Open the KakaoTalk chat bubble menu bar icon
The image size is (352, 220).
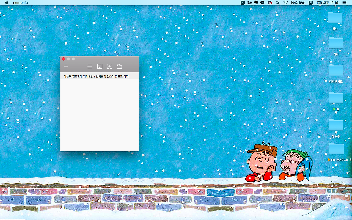(x=270, y=2)
